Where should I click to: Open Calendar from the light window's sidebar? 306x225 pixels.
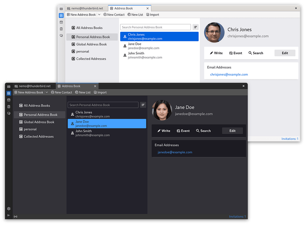[61, 22]
